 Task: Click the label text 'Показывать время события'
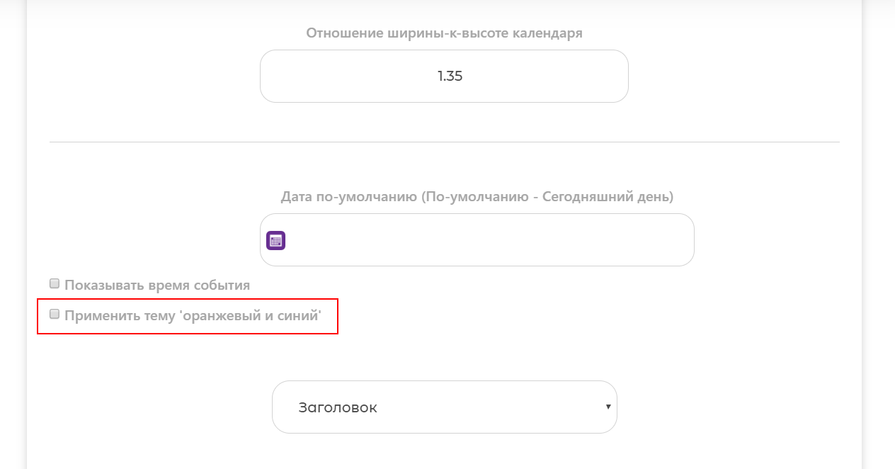click(x=157, y=286)
